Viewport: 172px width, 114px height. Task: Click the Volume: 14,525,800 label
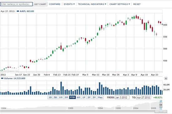coord(15,78)
